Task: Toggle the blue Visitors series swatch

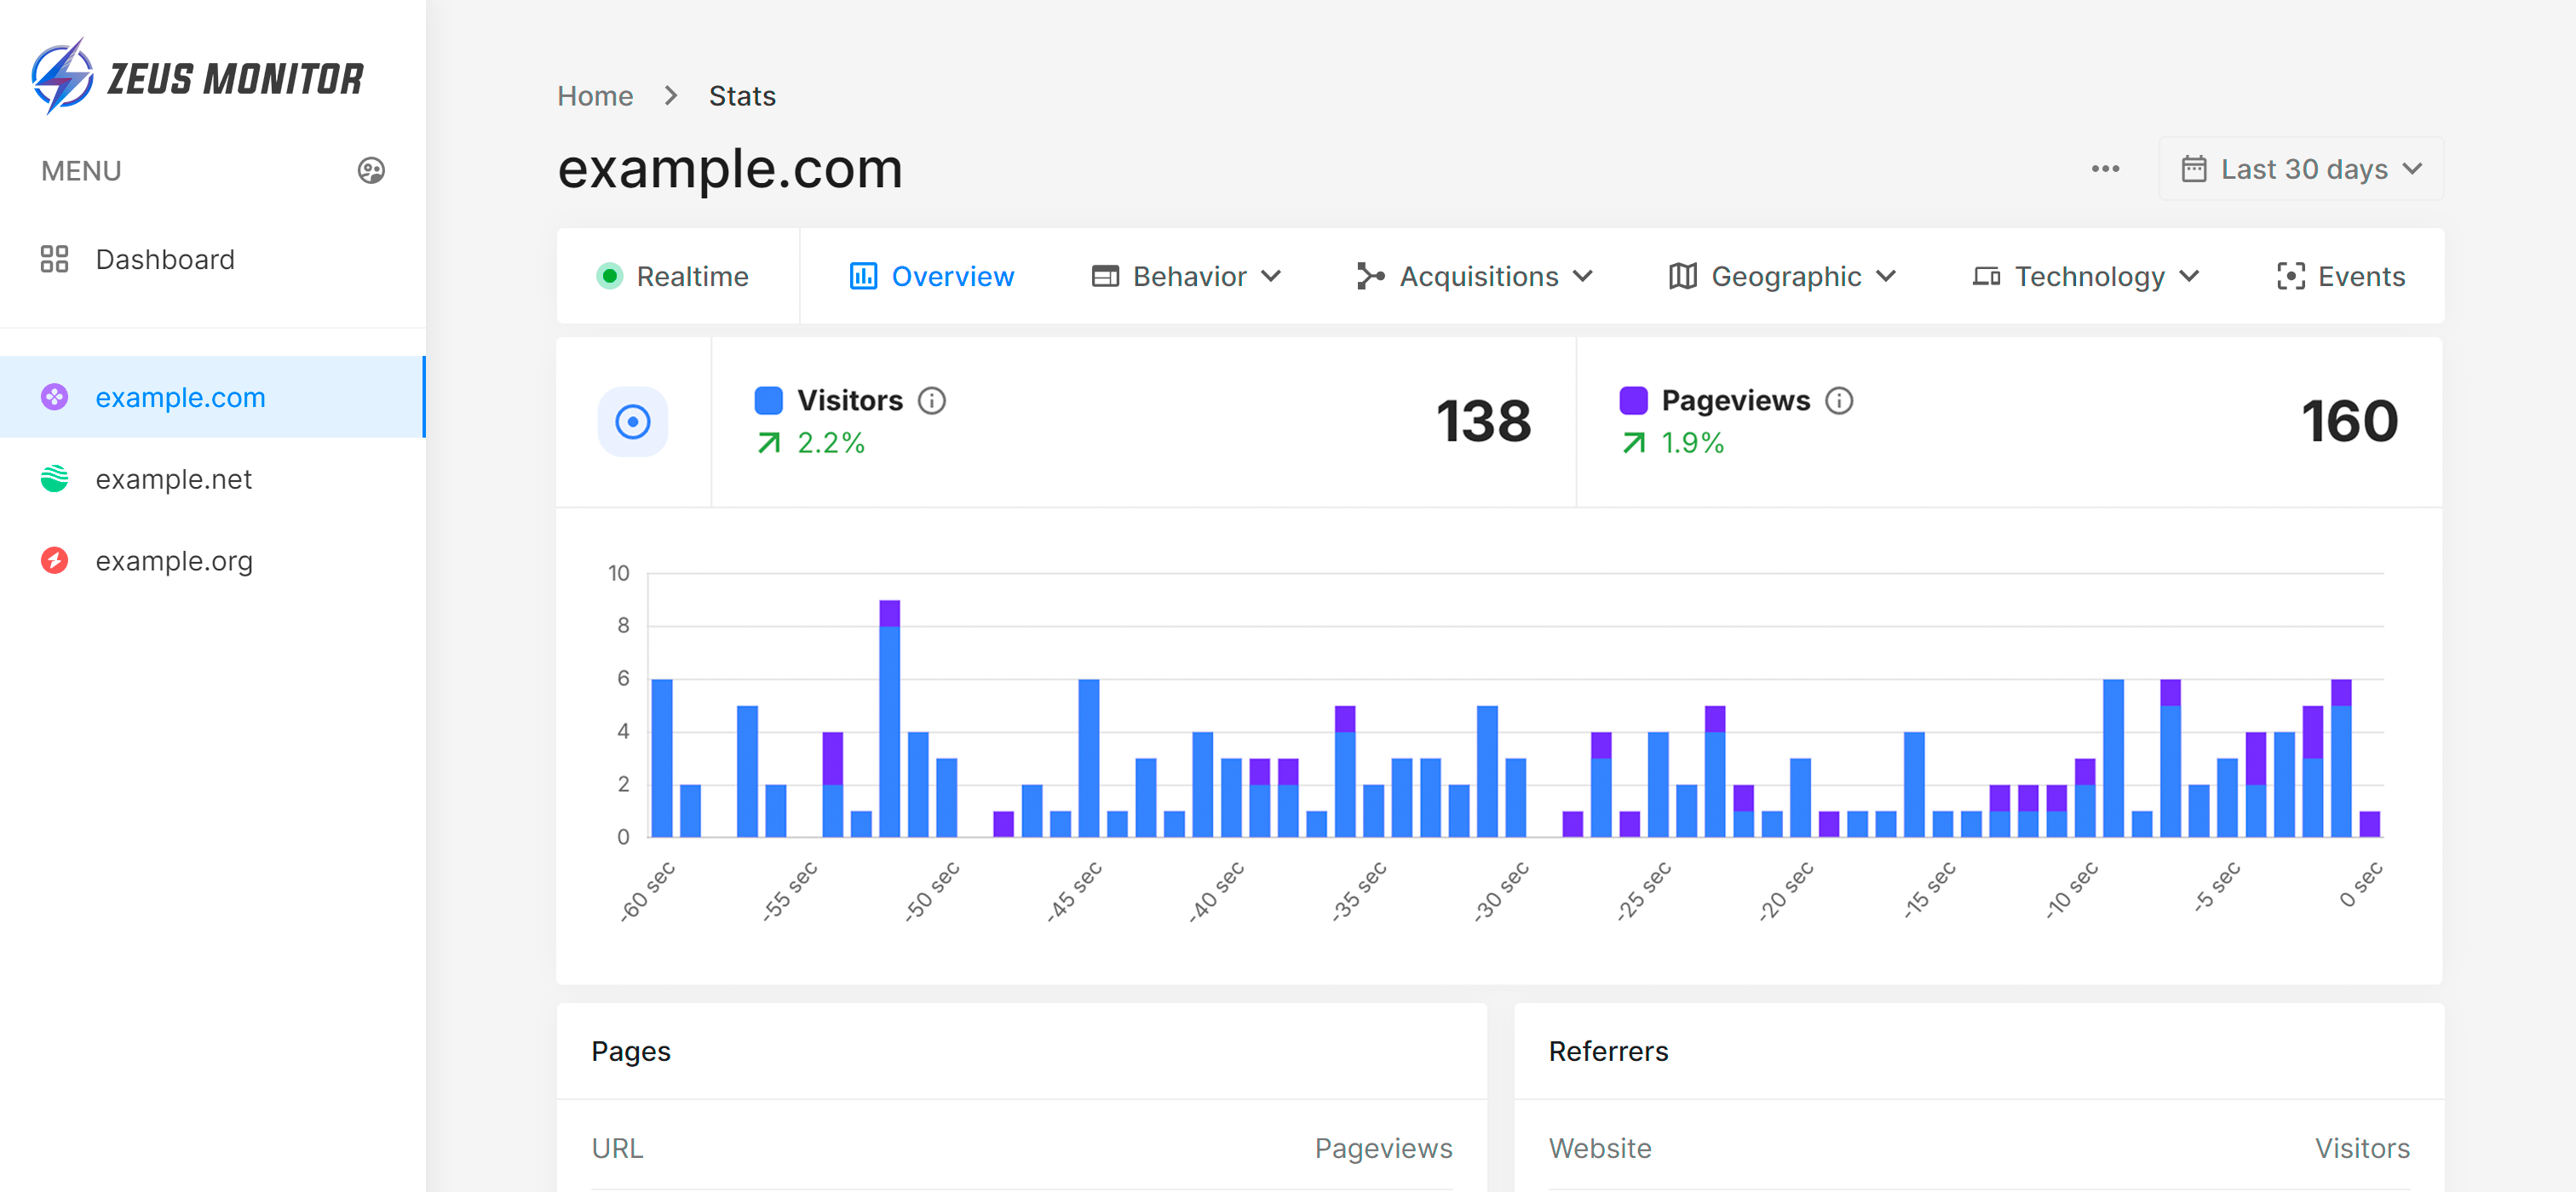Action: pyautogui.click(x=768, y=401)
